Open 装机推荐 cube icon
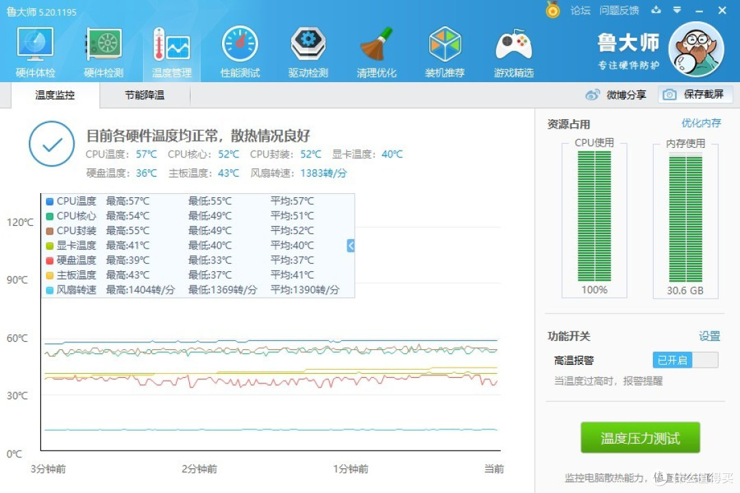The height and width of the screenshot is (493, 740). pyautogui.click(x=445, y=44)
